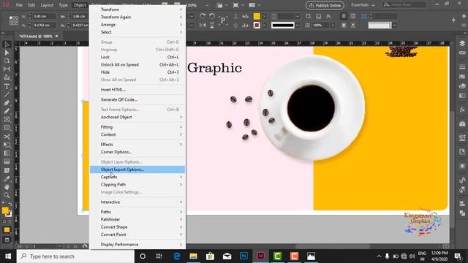Image resolution: width=468 pixels, height=263 pixels.
Task: Click the Windows Start button
Action: 8,256
